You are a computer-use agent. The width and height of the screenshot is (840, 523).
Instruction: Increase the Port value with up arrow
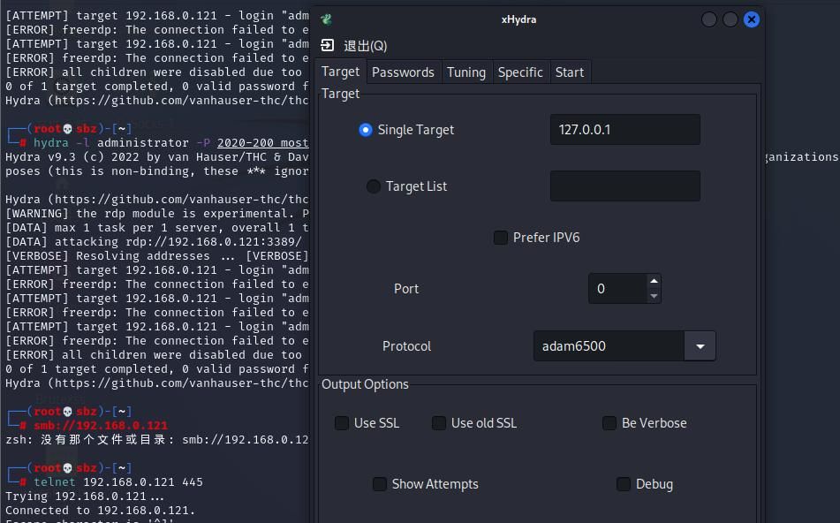pyautogui.click(x=654, y=282)
